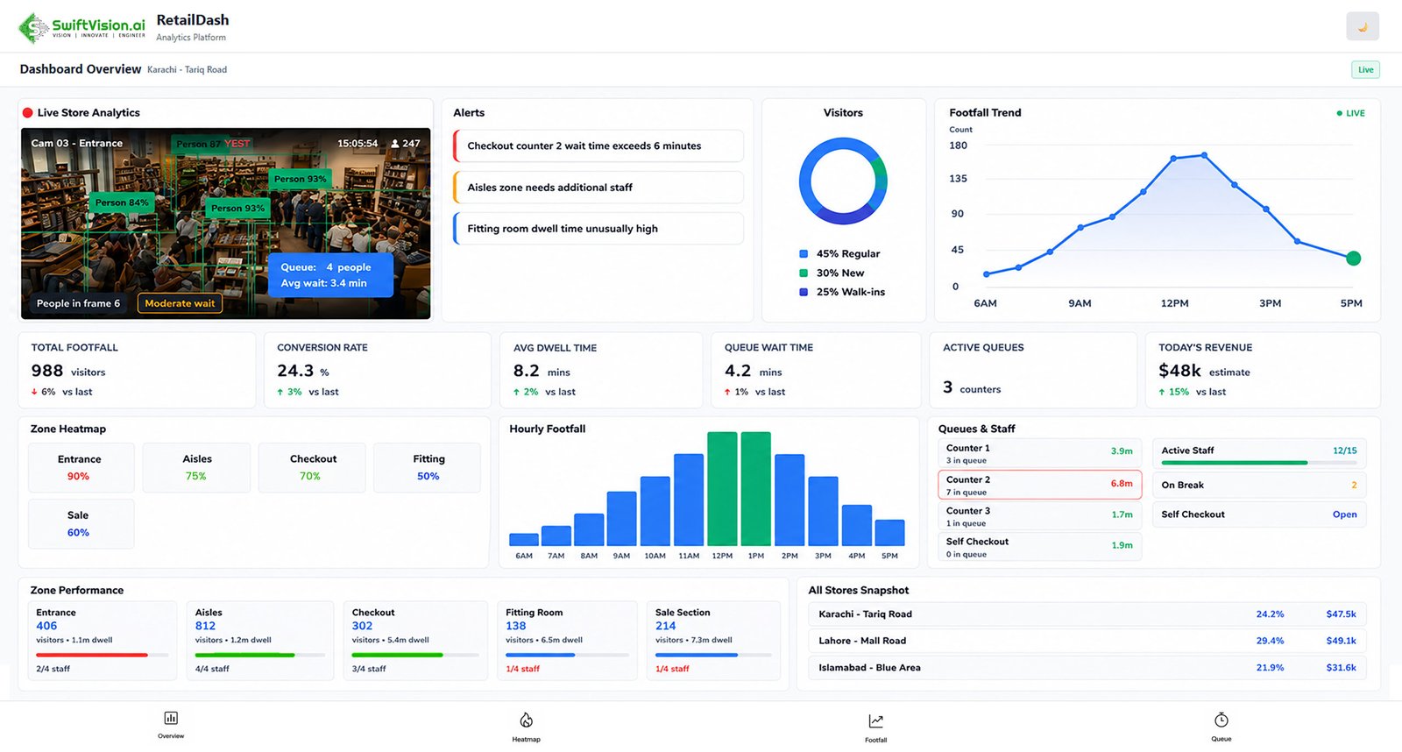This screenshot has height=752, width=1402.
Task: Click the dark blue Walk-ins legend swatch
Action: 804,293
